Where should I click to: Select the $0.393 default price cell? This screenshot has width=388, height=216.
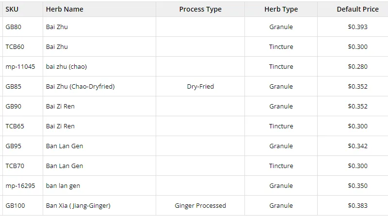[357, 27]
